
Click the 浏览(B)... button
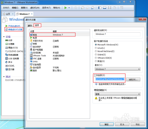(x=133, y=79)
